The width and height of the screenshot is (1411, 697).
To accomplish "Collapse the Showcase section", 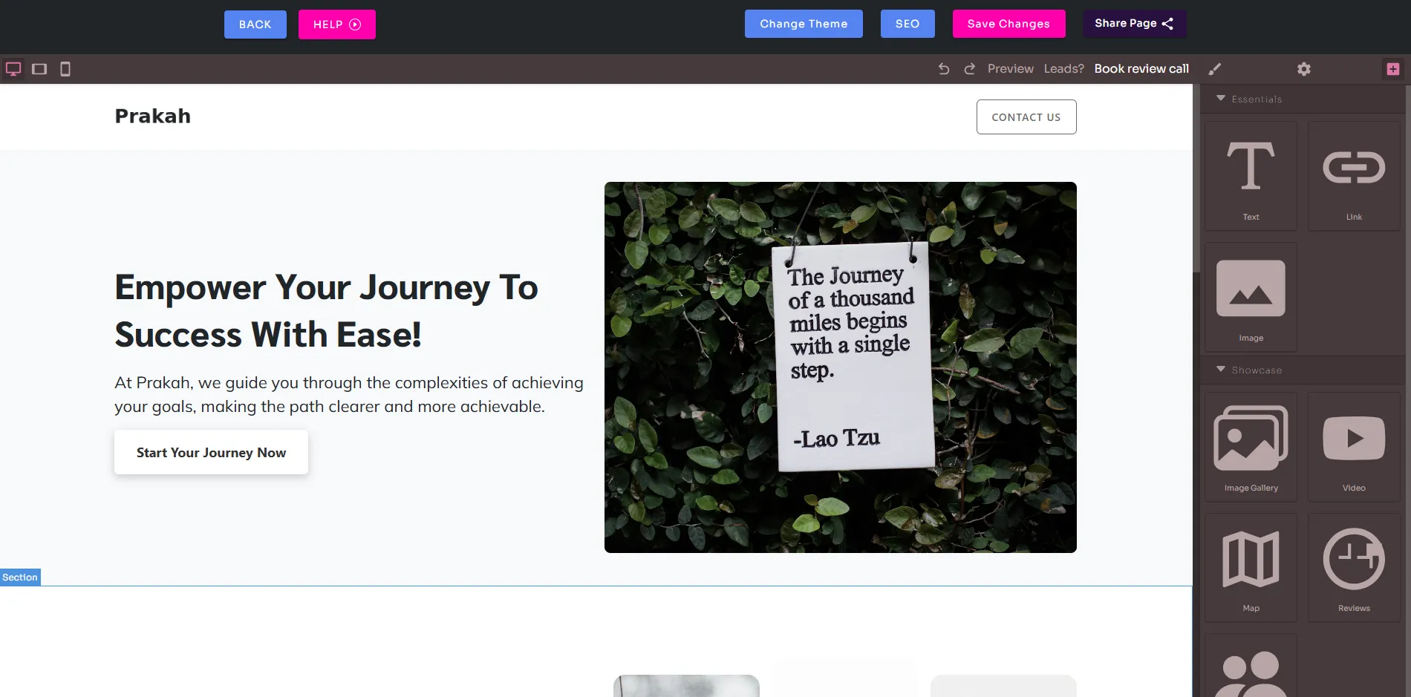I will point(1220,370).
